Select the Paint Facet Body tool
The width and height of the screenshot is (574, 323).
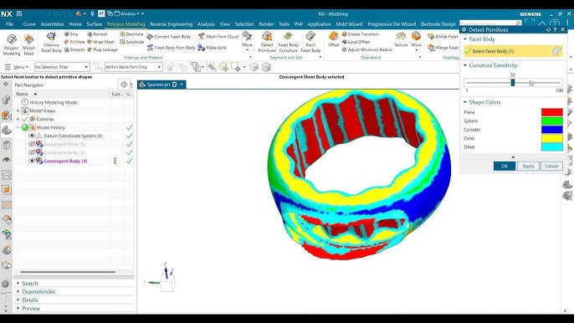310,42
